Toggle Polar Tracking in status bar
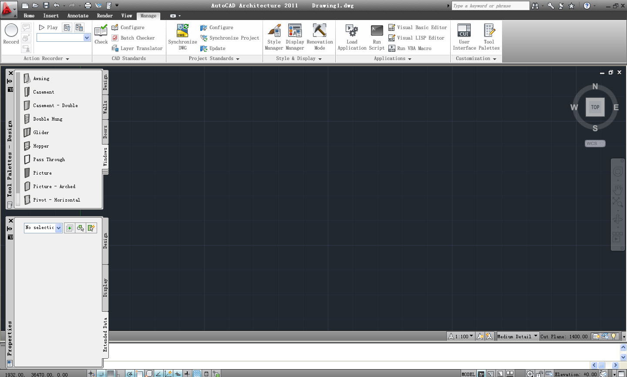This screenshot has height=377, width=627. (x=130, y=374)
